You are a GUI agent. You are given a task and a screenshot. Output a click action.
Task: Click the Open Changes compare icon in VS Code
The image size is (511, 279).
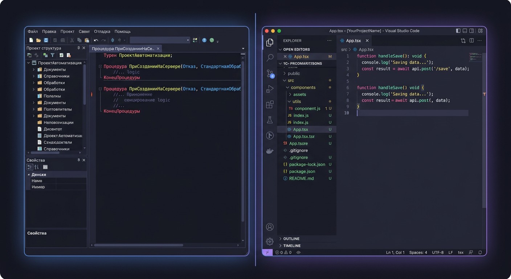(x=463, y=41)
